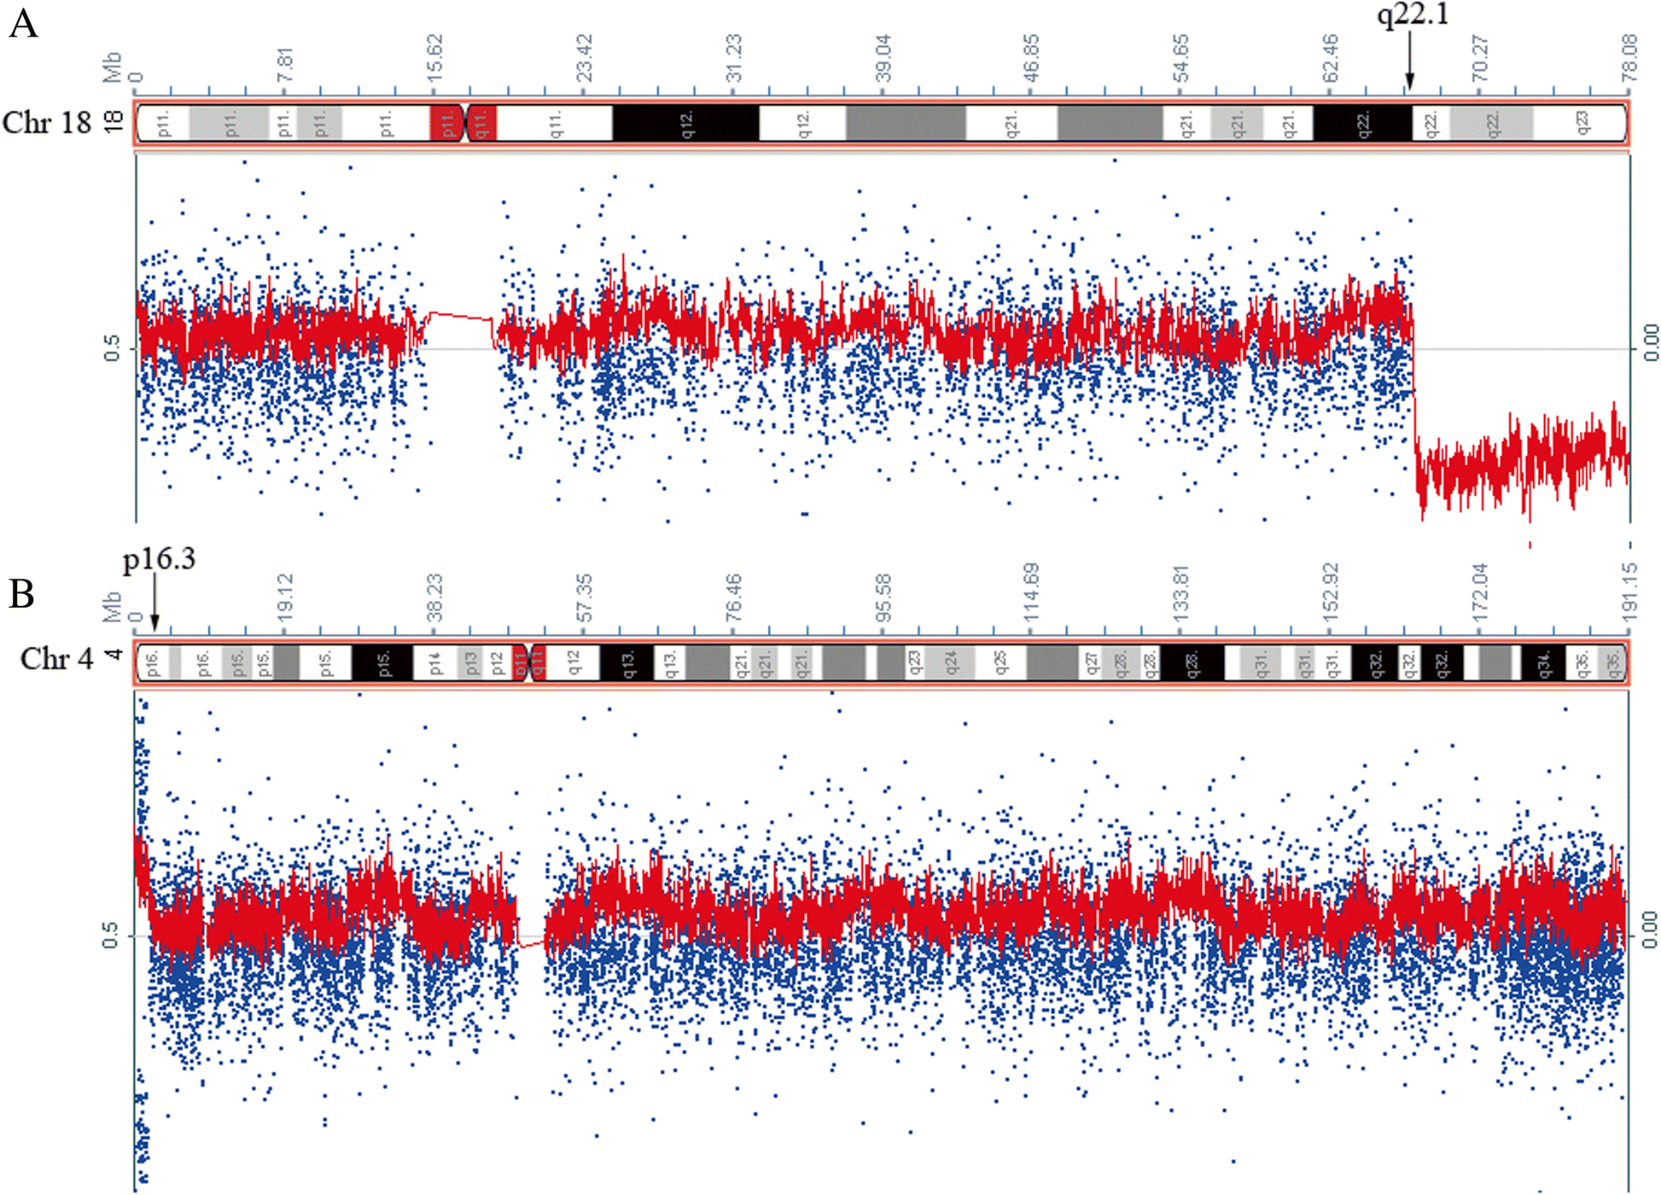Screen dimensions: 1661x1195
Task: Click the red centromere on chromosome 4 ideogram
Action: pos(529,662)
